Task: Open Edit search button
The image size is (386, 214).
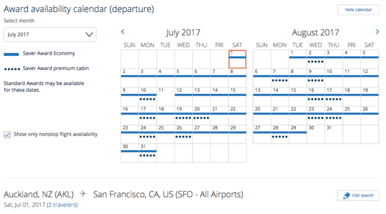Action: pos(358,196)
